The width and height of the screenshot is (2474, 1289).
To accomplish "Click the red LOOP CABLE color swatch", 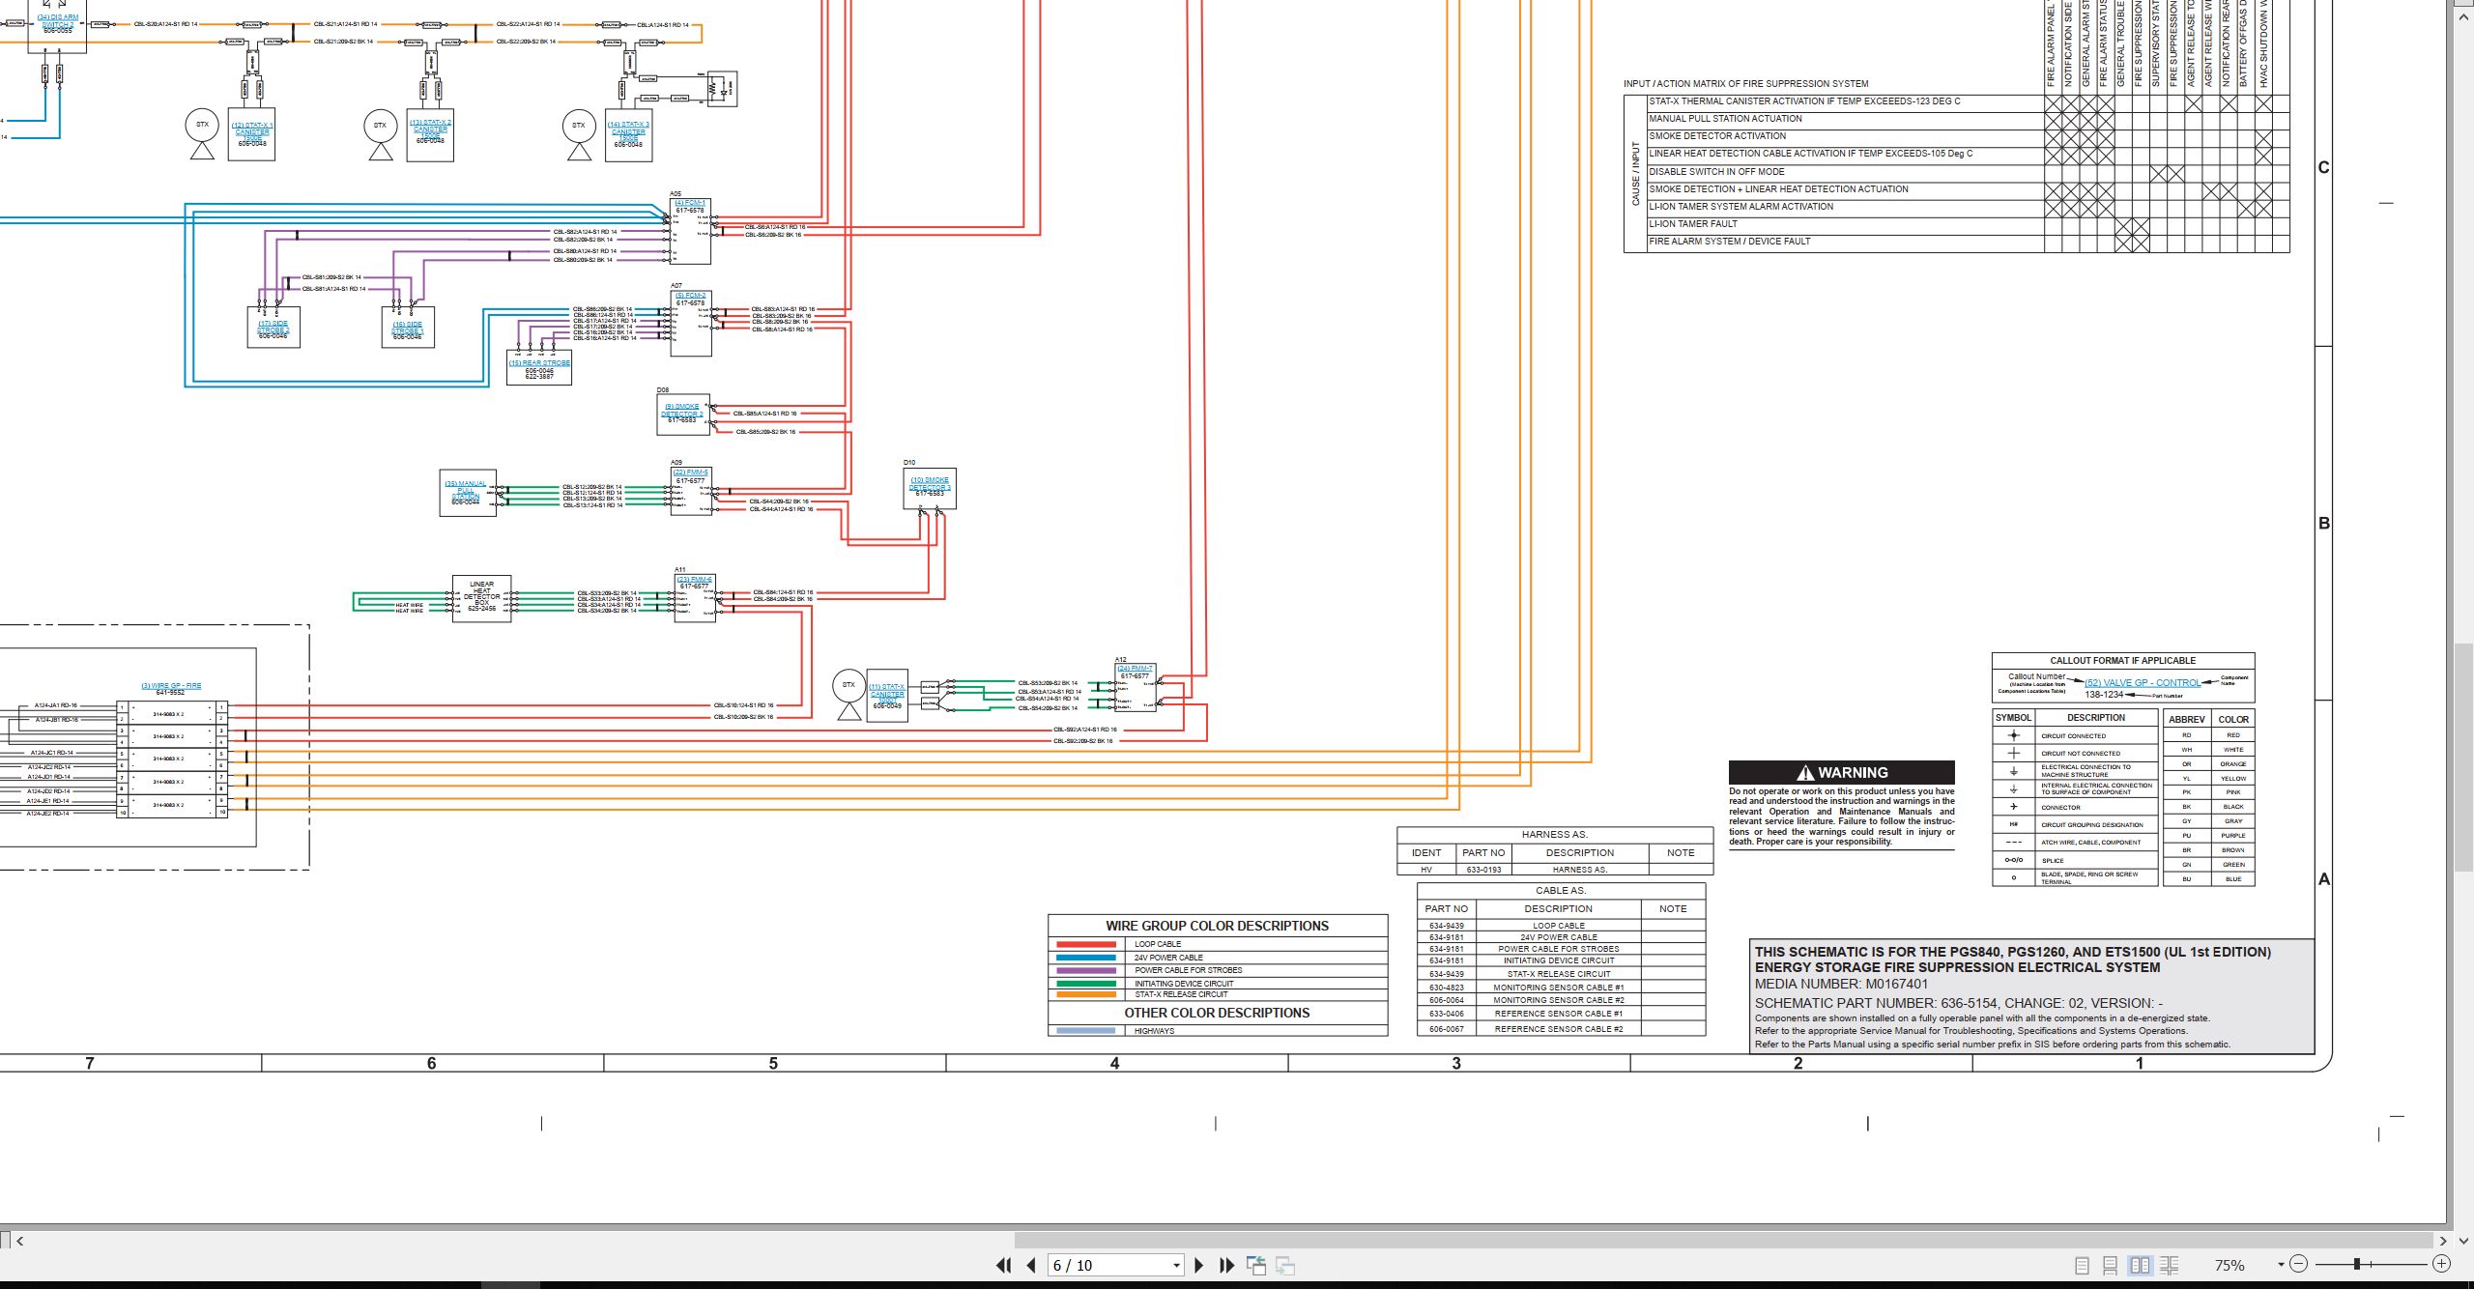I will pyautogui.click(x=1087, y=944).
